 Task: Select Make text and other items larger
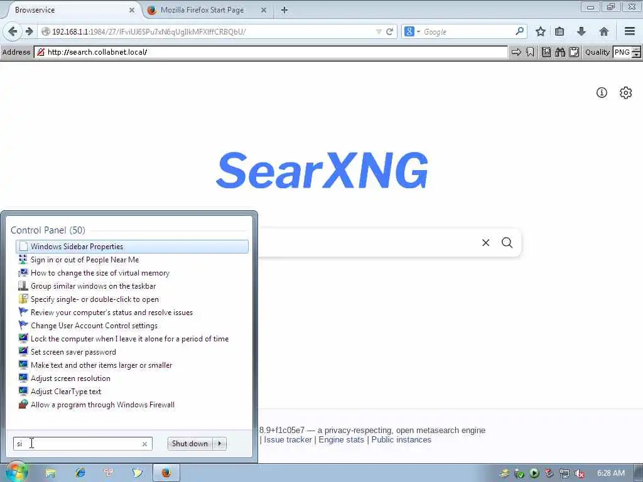click(132, 365)
